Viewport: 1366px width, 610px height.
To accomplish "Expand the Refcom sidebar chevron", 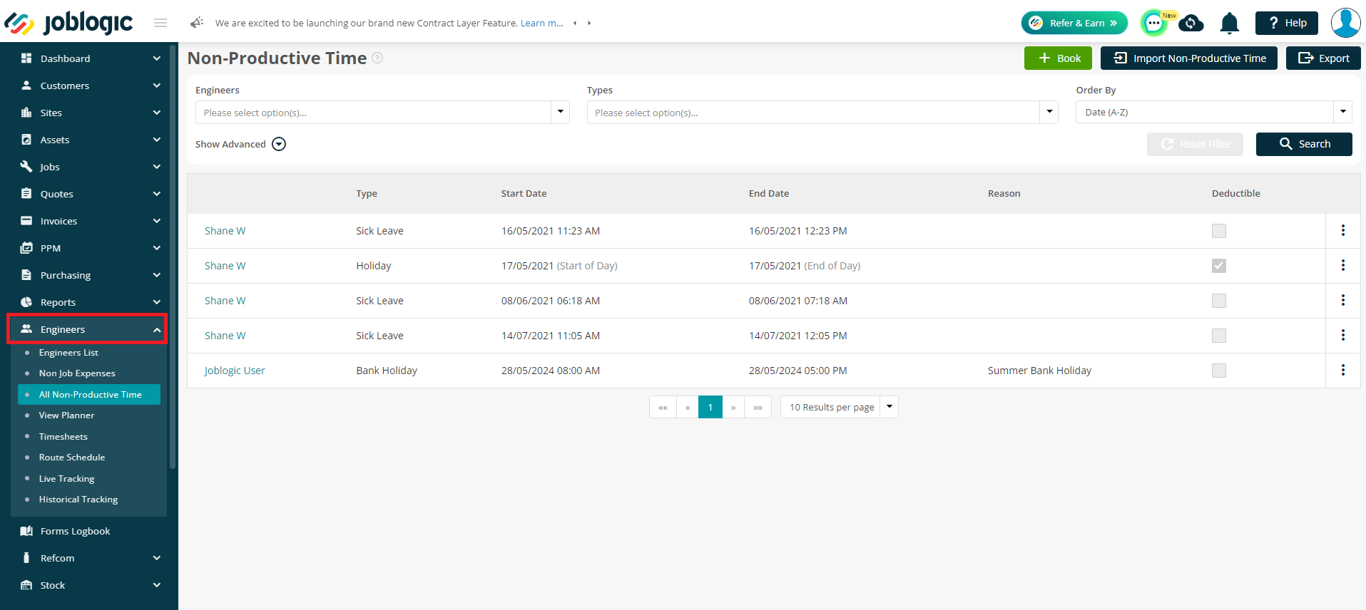I will click(157, 558).
